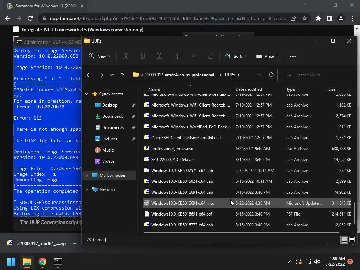Click the Paste icon in Explorer toolbar

[x=160, y=56]
